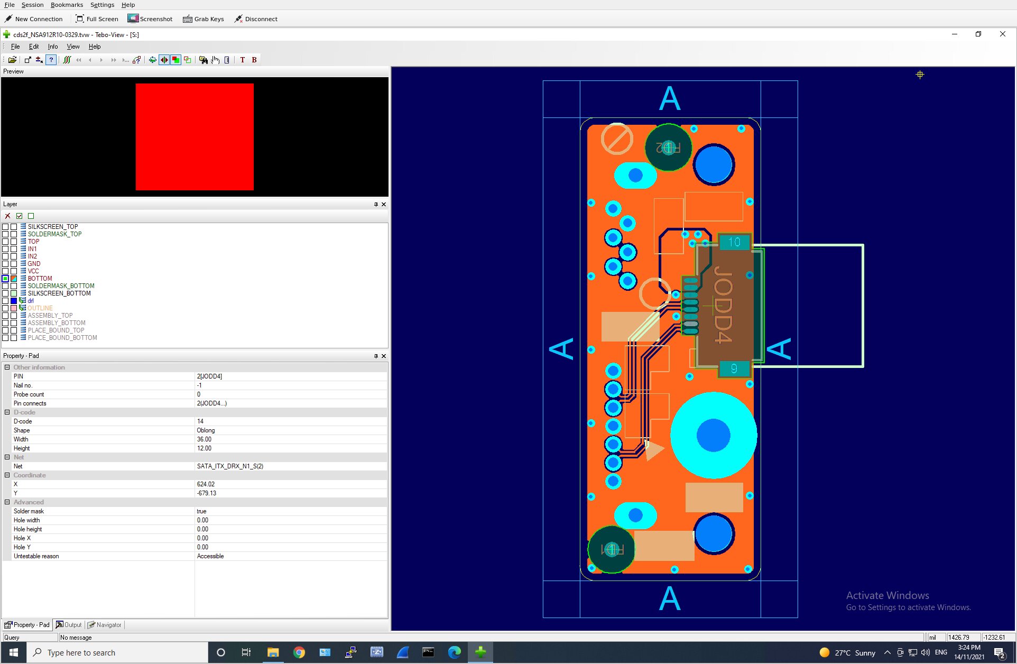The image size is (1017, 664).
Task: Enable the SILKSCREEN_TOP layer checkbox
Action: 5,227
